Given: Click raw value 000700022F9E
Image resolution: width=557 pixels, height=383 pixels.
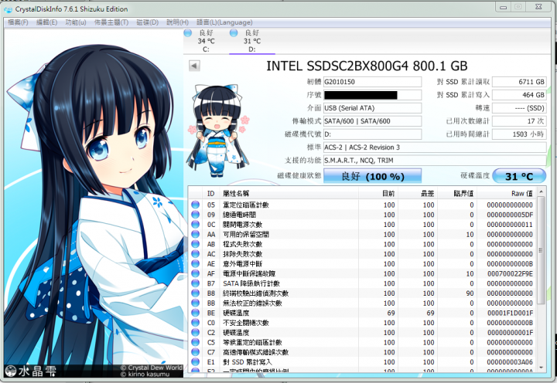Looking at the screenshot, I should point(510,273).
